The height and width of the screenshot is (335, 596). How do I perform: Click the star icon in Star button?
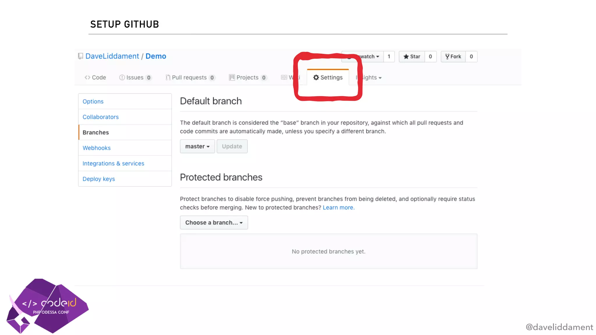tap(406, 56)
